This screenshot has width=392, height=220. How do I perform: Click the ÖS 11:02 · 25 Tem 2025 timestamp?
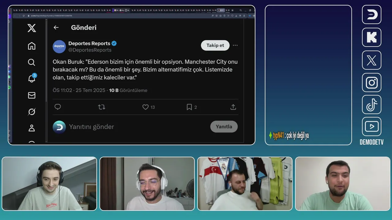point(79,90)
